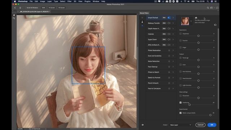
Task: Click the search icon in the options bar
Action: tap(208, 8)
